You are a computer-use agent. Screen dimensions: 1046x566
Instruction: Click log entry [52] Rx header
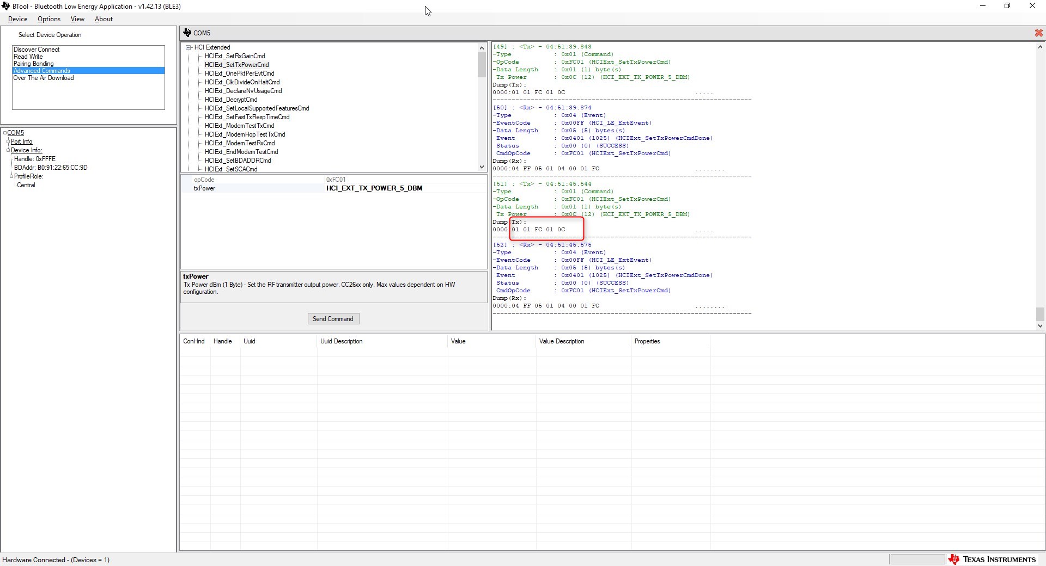pyautogui.click(x=542, y=245)
